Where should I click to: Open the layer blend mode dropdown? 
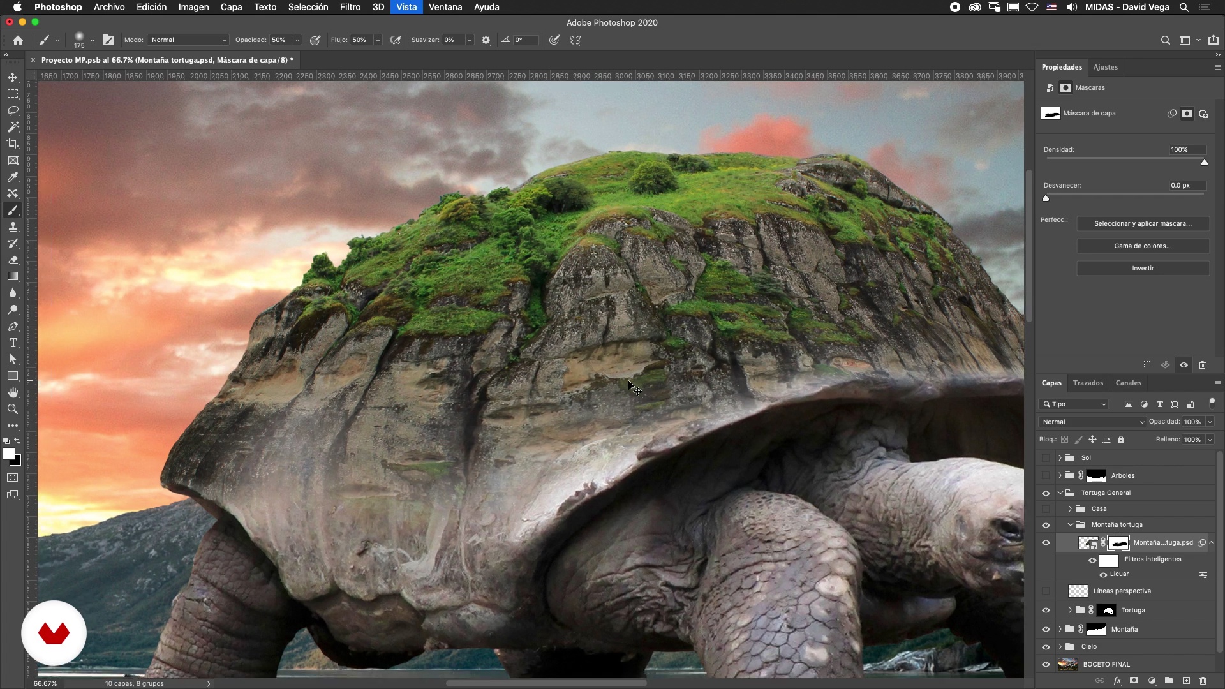1092,422
